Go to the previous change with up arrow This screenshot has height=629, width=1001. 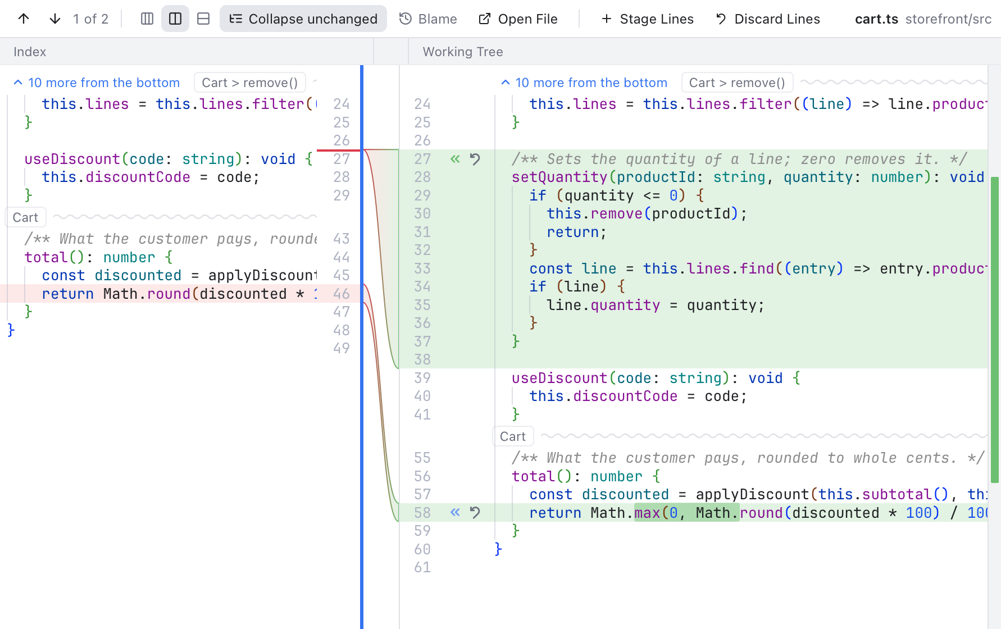(x=24, y=19)
